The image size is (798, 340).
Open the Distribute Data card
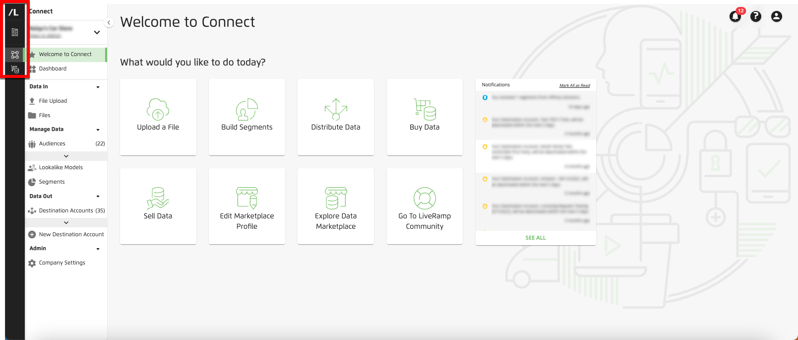point(336,117)
